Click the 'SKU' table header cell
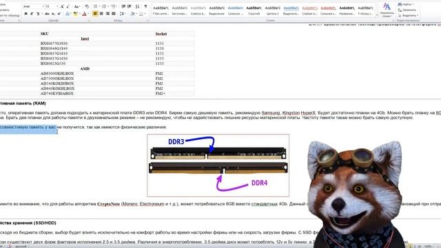Viewport: 441px width, 248px height. coord(44,34)
